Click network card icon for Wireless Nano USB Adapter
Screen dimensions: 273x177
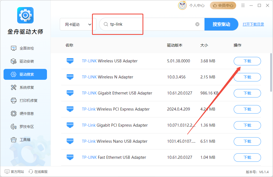pyautogui.click(x=70, y=141)
